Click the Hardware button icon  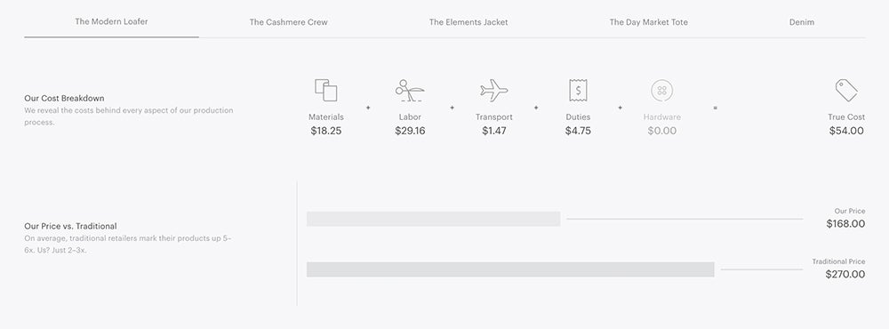pyautogui.click(x=661, y=90)
